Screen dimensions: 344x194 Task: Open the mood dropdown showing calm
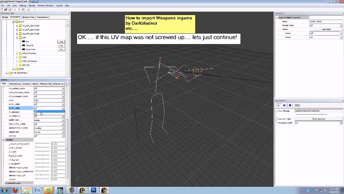(63, 100)
